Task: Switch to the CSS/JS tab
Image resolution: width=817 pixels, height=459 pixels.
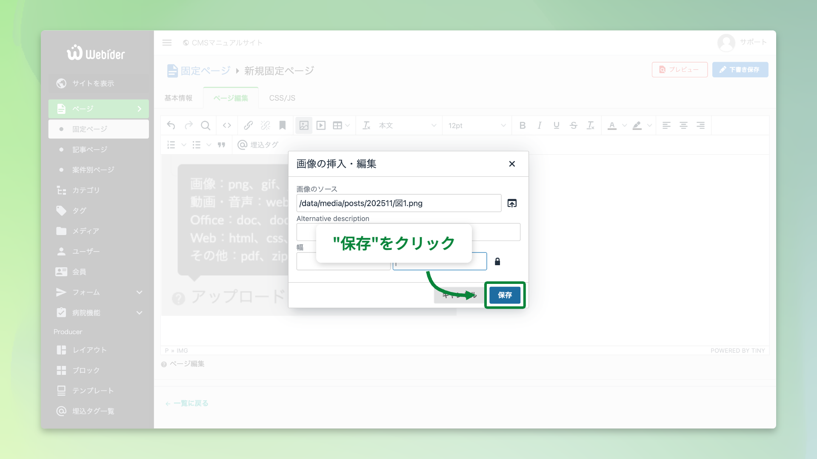Action: [x=281, y=98]
